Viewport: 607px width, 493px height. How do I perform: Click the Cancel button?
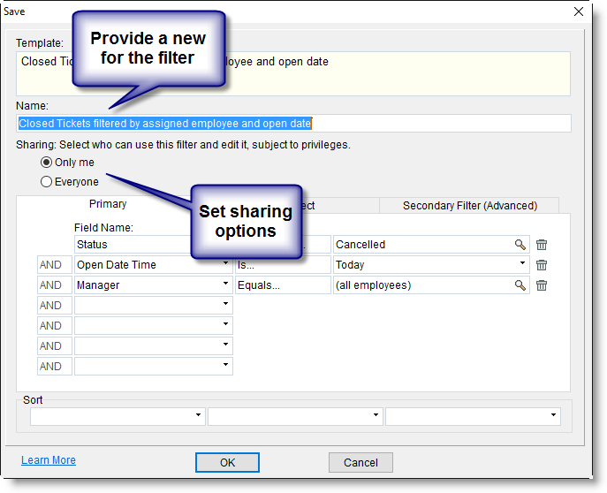360,463
